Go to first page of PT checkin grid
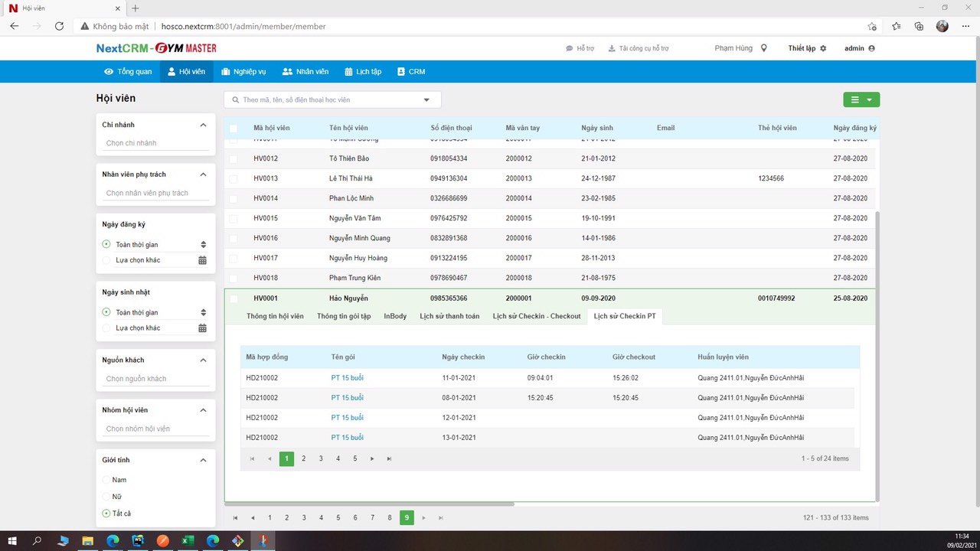 pyautogui.click(x=252, y=458)
